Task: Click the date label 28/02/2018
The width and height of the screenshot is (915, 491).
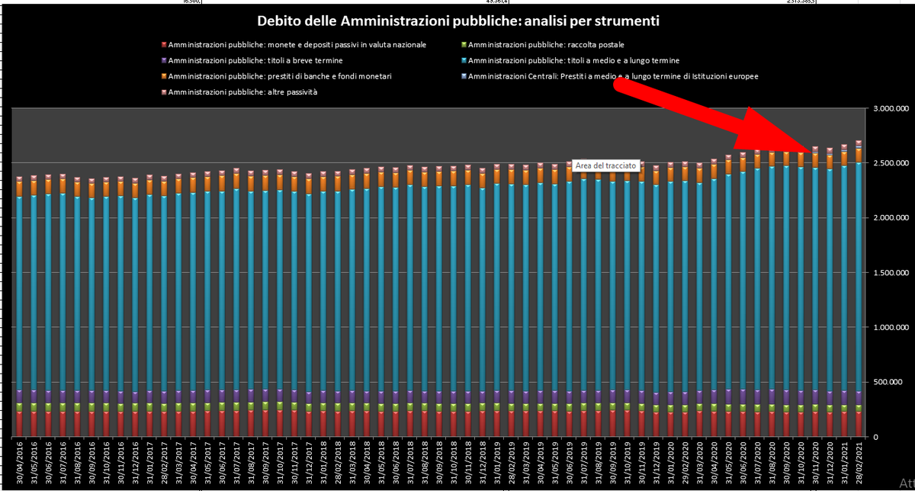Action: click(x=339, y=464)
